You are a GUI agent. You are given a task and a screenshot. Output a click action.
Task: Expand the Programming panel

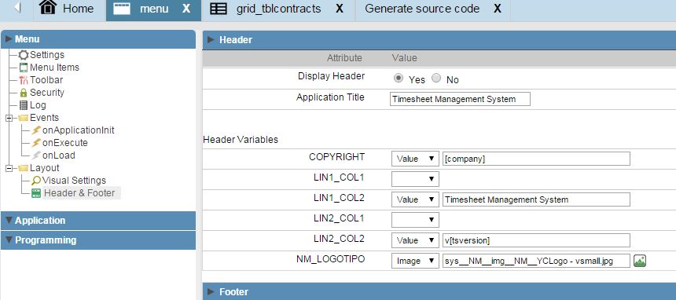98,240
